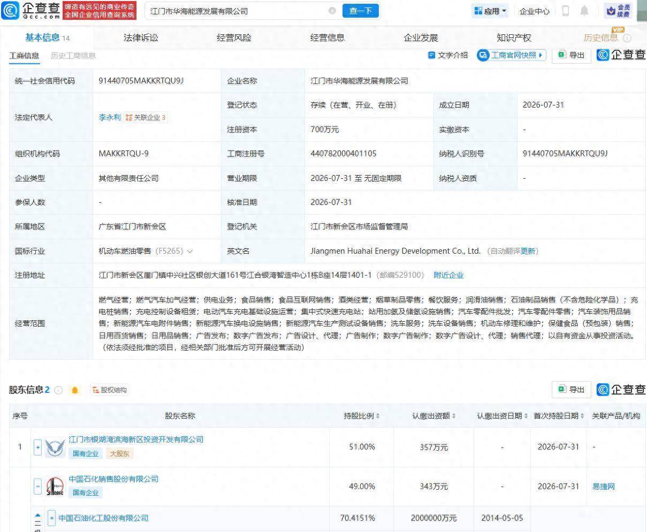Open 工商官网快照 dropdown arrow
647x532 pixels.
[541, 55]
